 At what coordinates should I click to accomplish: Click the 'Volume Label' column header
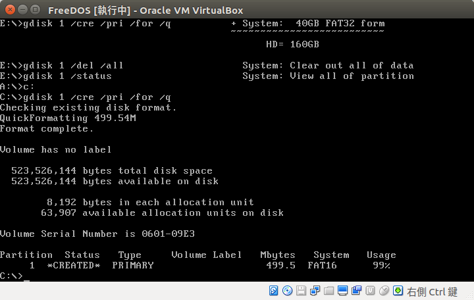pos(207,255)
